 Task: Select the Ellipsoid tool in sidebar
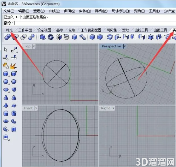[x=6, y=90]
